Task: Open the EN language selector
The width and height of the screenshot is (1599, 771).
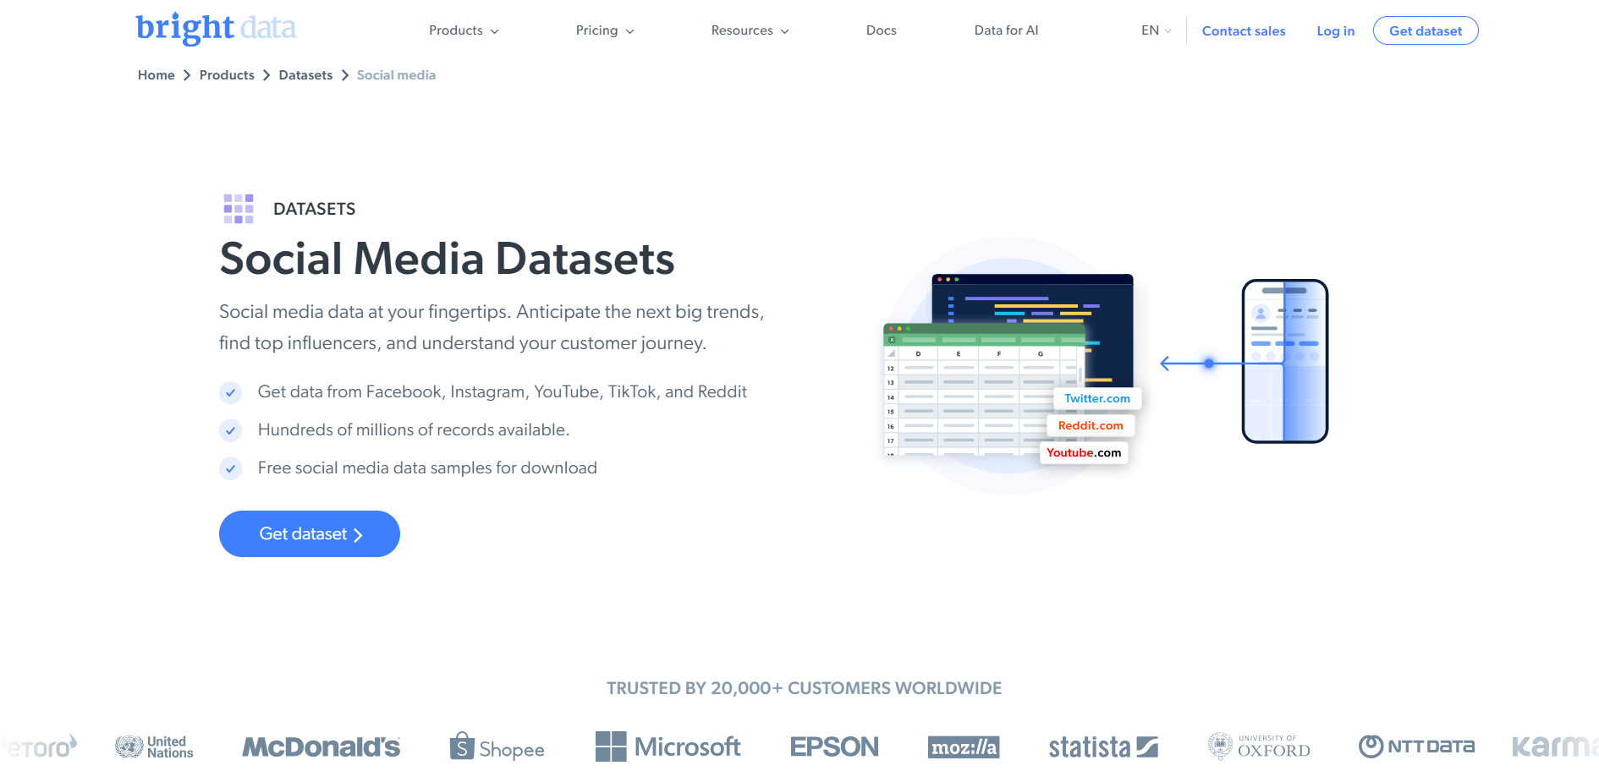Action: click(x=1155, y=30)
